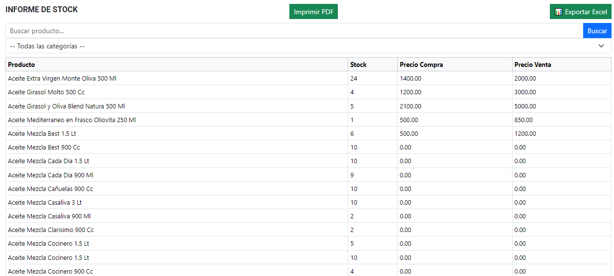
Task: Click Aceite Mezcla Clarisimo 900 Cc product
Action: pyautogui.click(x=51, y=230)
